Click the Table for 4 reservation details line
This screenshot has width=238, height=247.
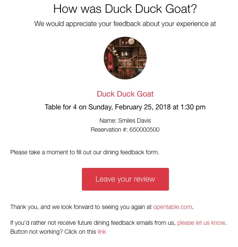pos(125,107)
